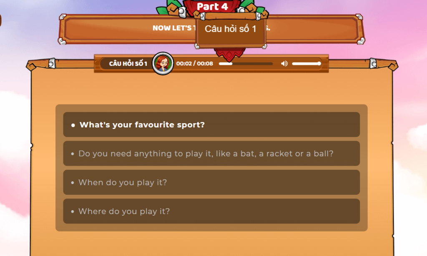Select "What's your favourite sport?" question
Viewport: 427px width, 256px height.
coord(211,124)
